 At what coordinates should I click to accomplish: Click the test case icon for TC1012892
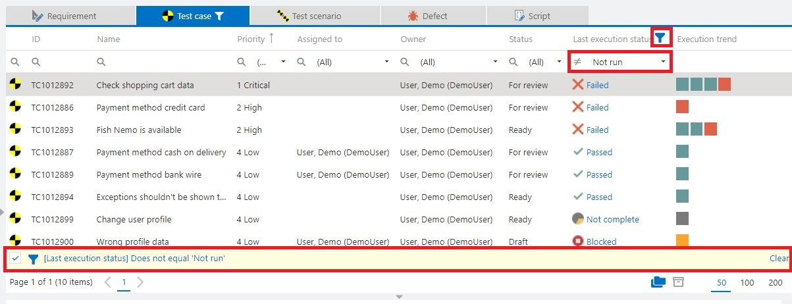pyautogui.click(x=15, y=84)
